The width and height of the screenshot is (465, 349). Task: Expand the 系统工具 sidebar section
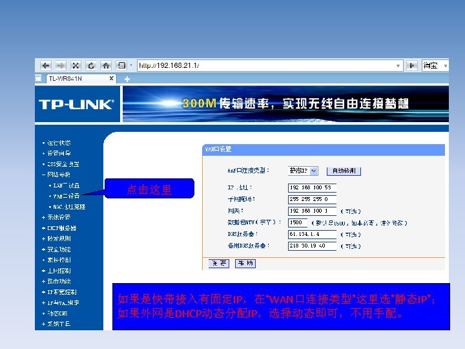[x=59, y=324]
